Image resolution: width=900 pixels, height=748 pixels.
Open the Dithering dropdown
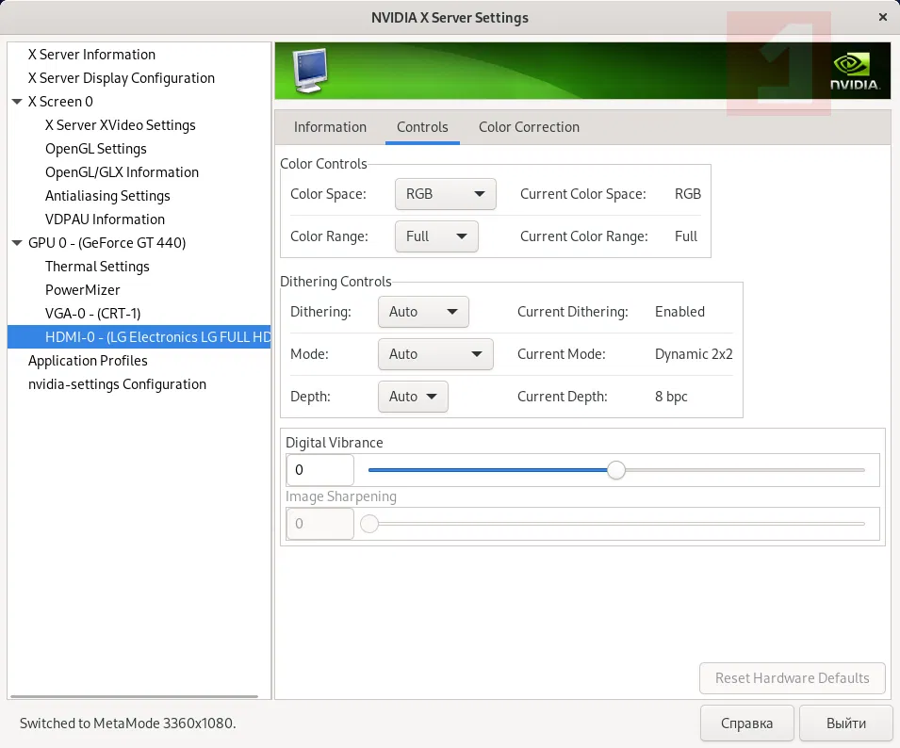[423, 312]
